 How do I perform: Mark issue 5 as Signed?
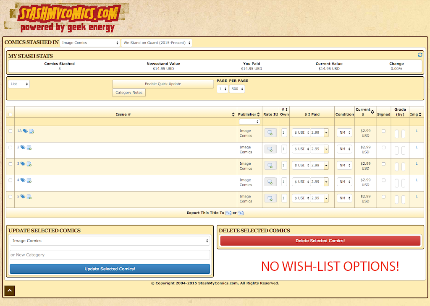tap(384, 197)
